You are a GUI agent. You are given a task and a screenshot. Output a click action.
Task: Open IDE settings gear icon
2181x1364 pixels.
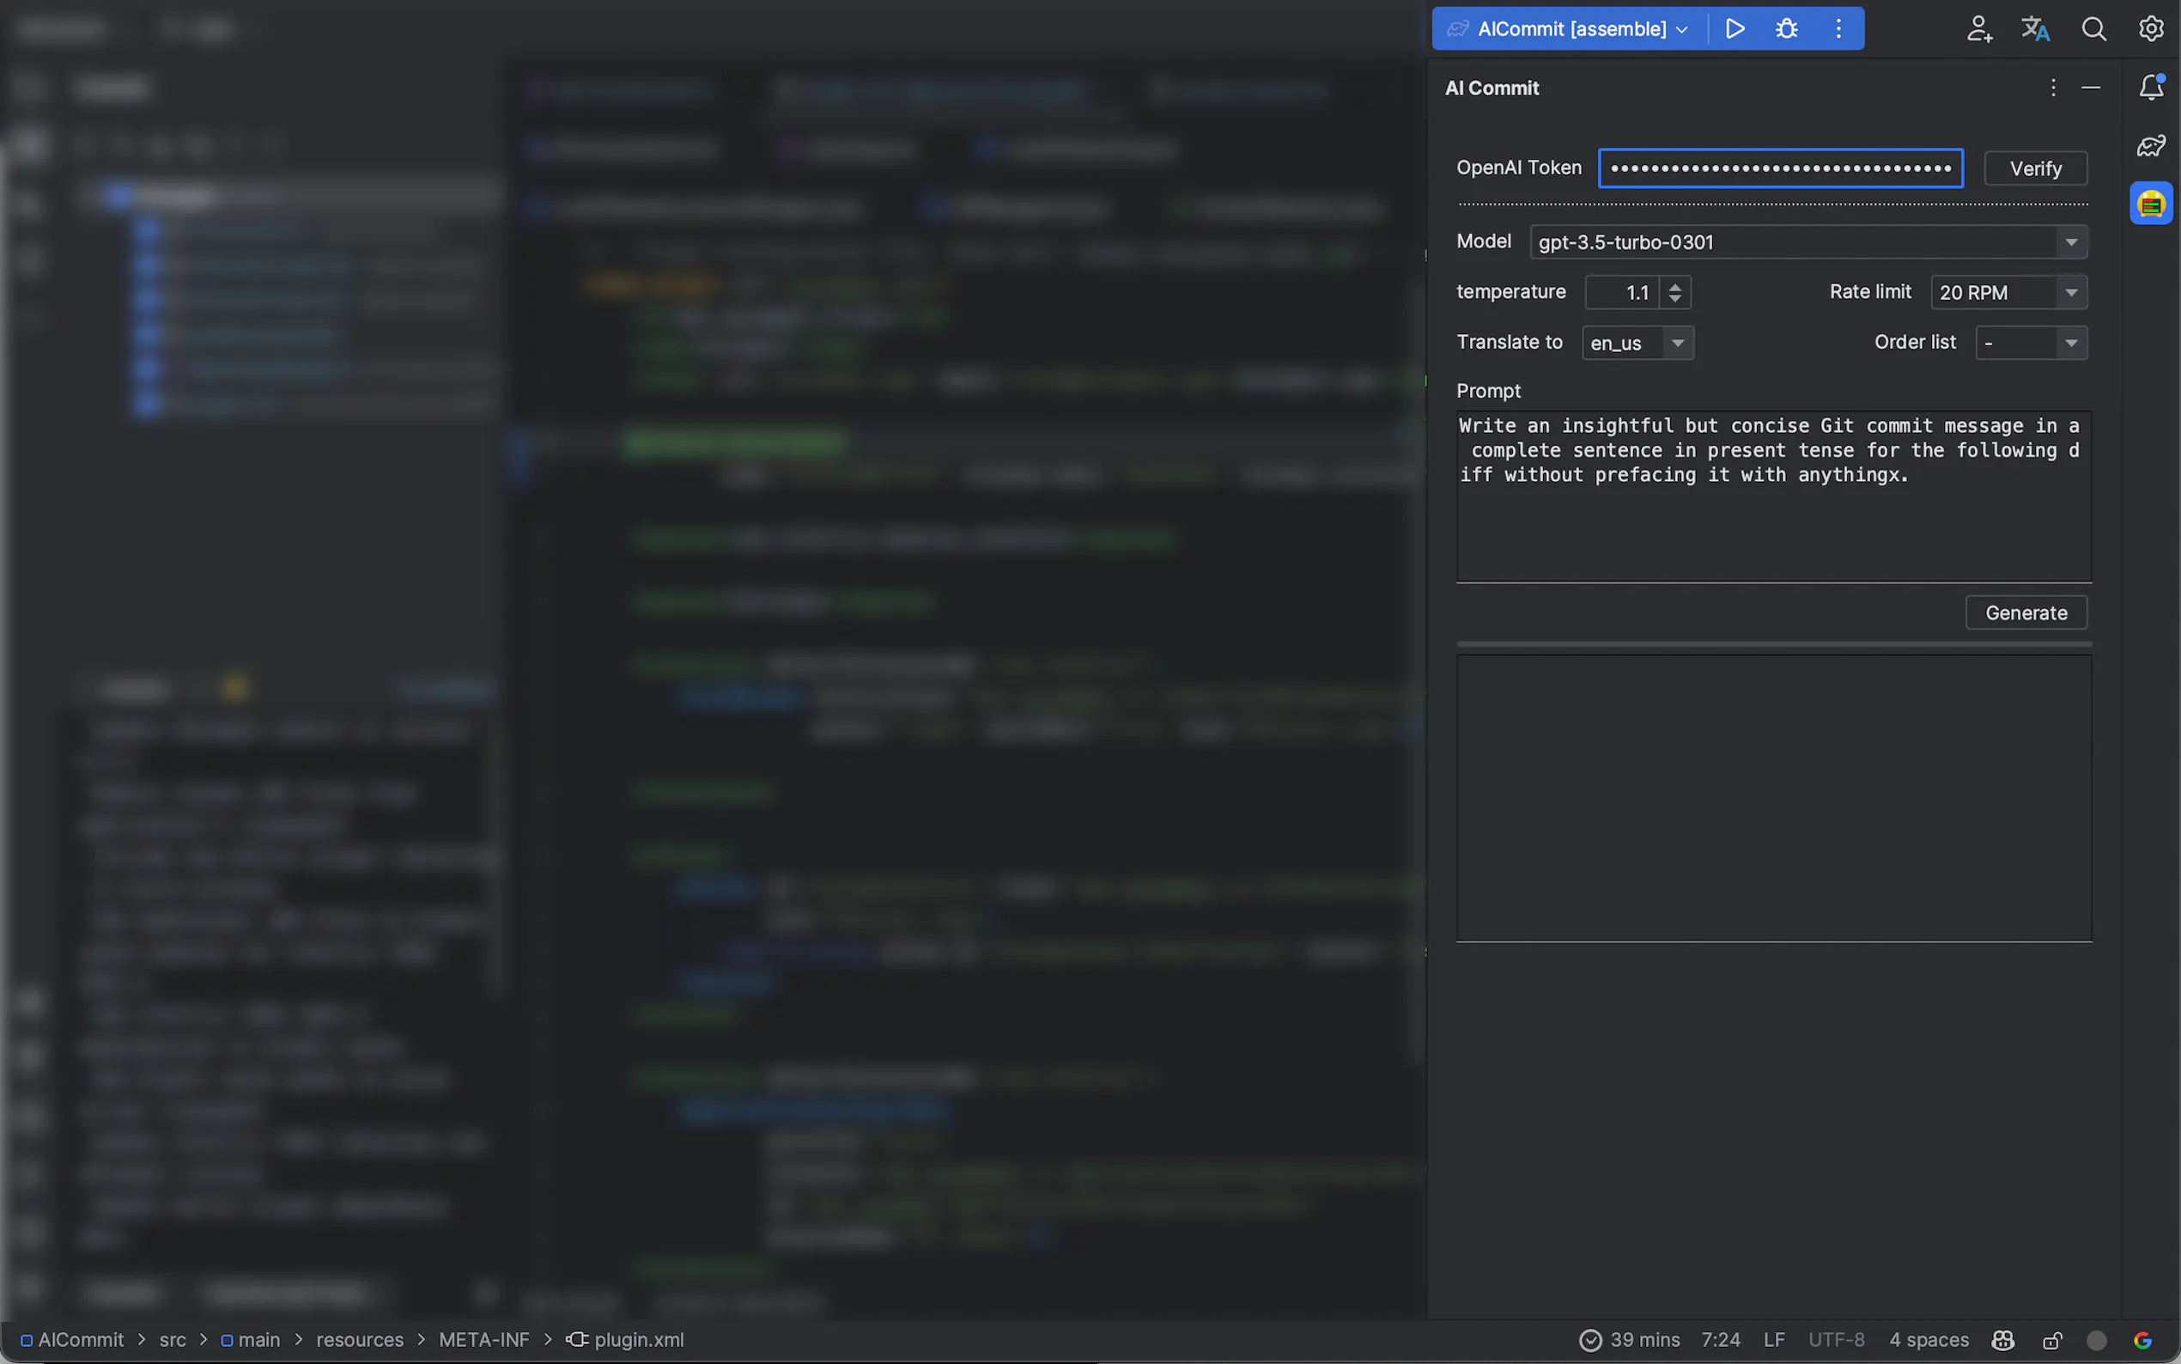point(2151,29)
